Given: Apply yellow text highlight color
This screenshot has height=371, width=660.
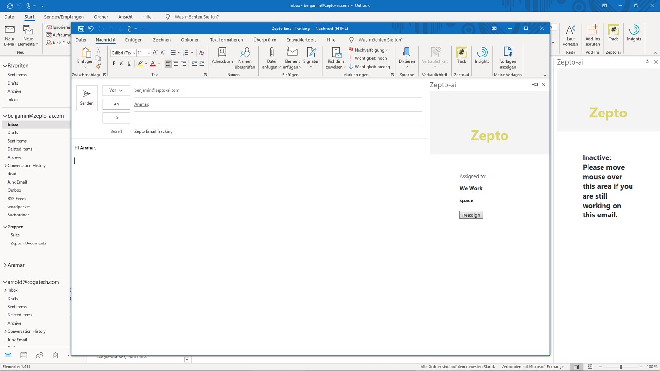Looking at the screenshot, I should pyautogui.click(x=140, y=64).
